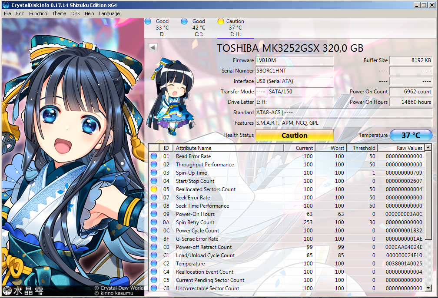The image size is (438, 298).
Task: Click the status orb for Temperature attribute
Action: tap(154, 263)
